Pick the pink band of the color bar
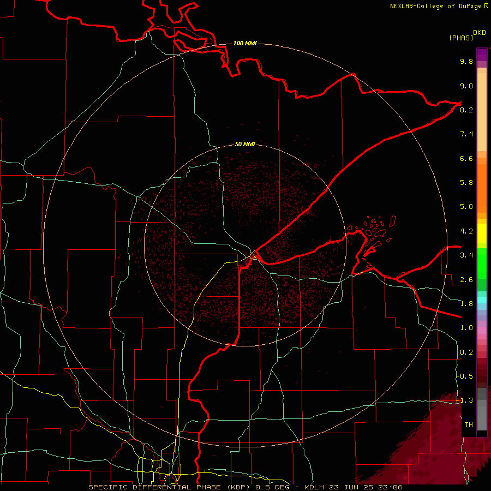The width and height of the screenshot is (491, 491). pos(482,331)
